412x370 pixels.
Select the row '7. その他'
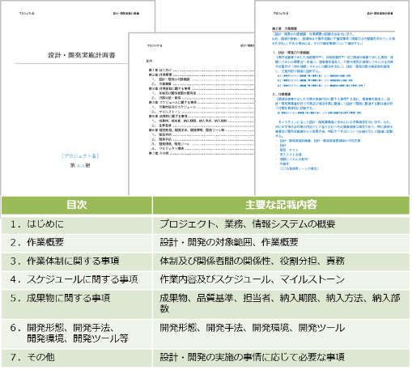(x=206, y=358)
